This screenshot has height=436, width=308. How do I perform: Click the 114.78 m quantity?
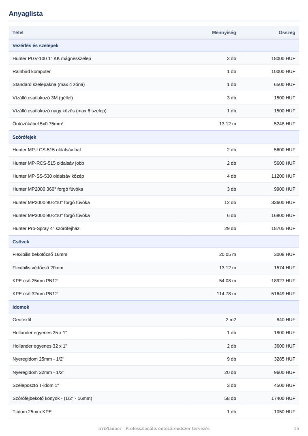coord(226,294)
